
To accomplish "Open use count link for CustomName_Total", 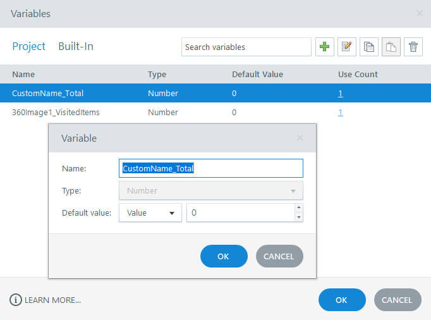I will 341,94.
